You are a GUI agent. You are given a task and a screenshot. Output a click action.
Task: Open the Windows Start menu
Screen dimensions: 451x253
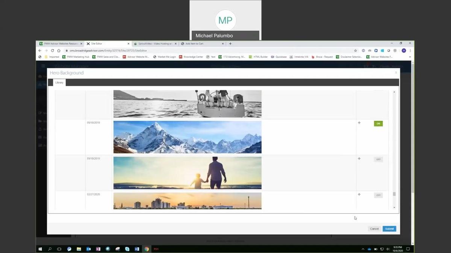point(40,249)
